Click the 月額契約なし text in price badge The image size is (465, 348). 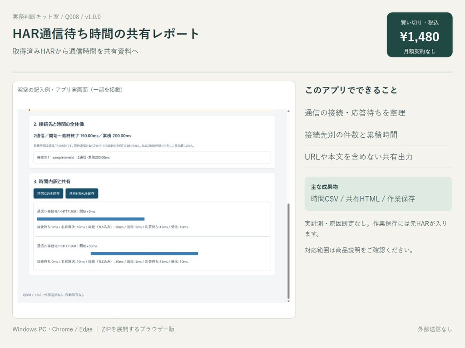pyautogui.click(x=420, y=52)
